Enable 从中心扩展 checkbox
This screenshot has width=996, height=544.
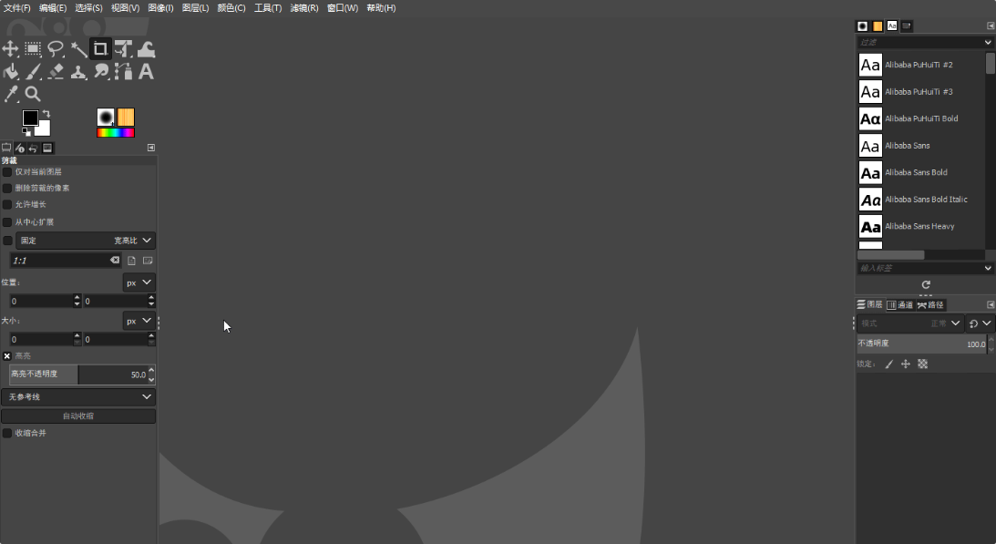pyautogui.click(x=7, y=222)
